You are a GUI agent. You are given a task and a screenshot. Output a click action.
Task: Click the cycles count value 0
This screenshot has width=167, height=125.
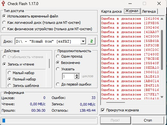44,98
